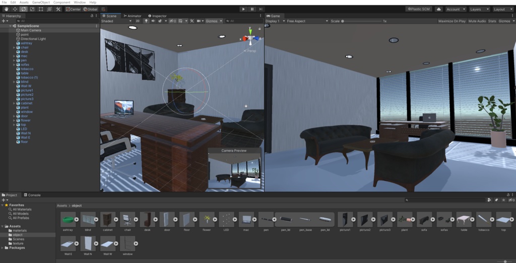Toggle scene lighting bulb icon
Viewport: 516px width, 263px height.
point(147,21)
